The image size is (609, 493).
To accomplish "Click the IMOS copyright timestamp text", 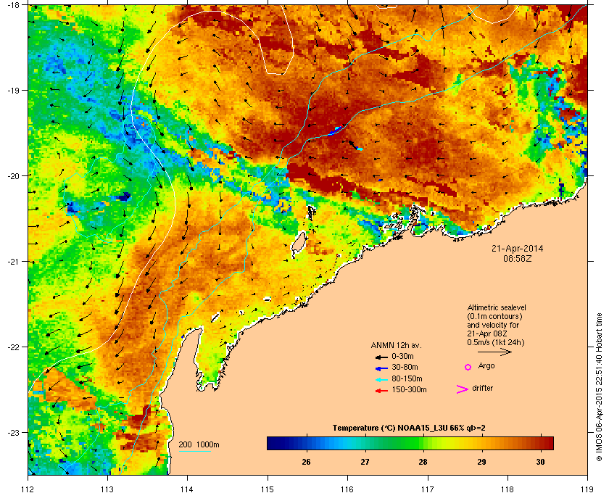I will (600, 387).
